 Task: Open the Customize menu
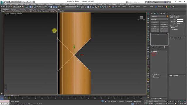coord(72,4)
